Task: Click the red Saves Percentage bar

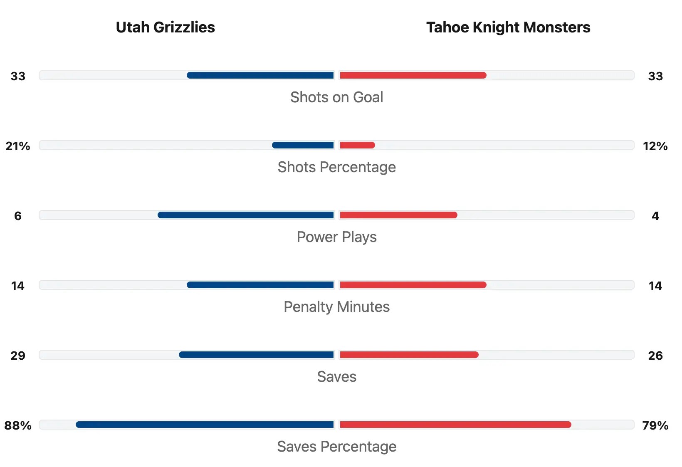Action: coord(455,425)
